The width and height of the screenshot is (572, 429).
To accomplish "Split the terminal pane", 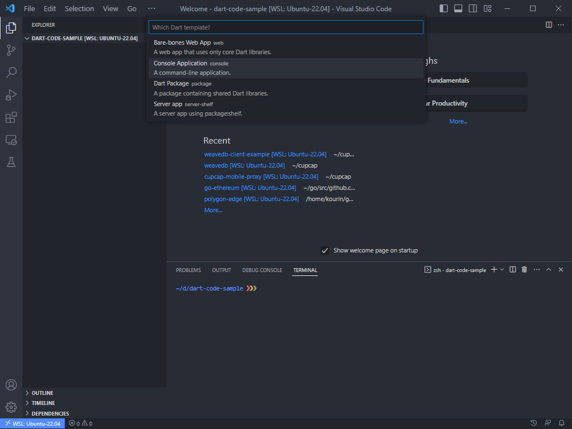I will (x=513, y=270).
